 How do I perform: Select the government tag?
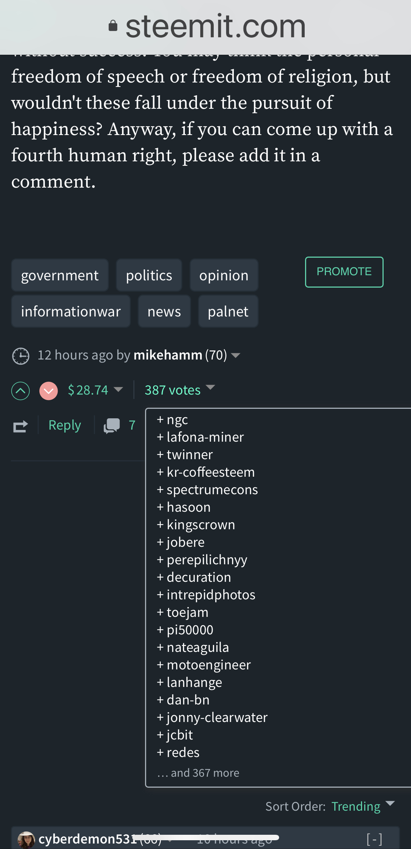[x=60, y=275]
